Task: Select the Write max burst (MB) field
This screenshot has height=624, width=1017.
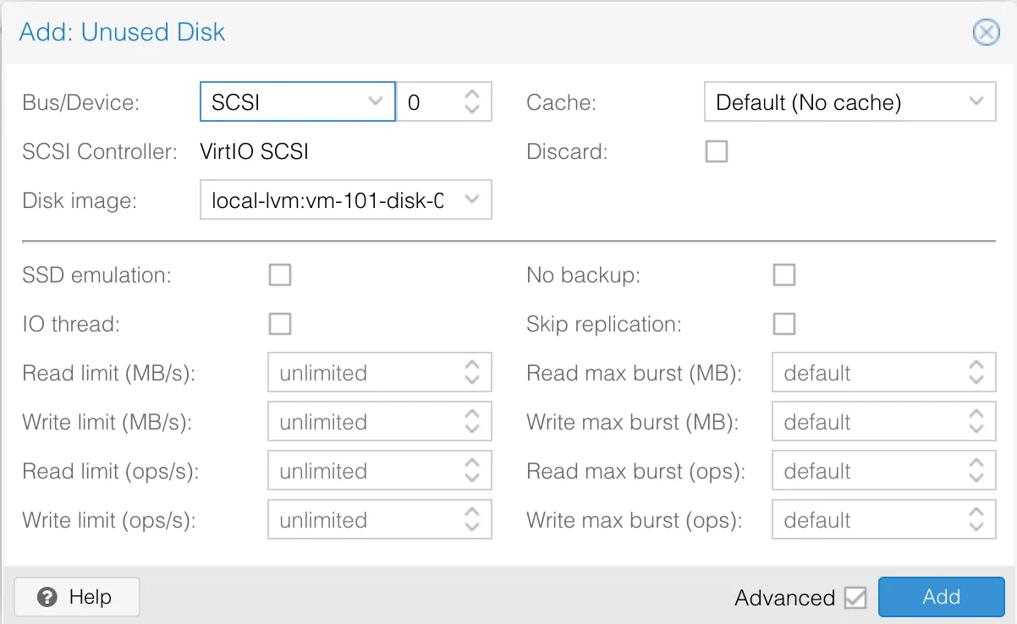Action: coord(867,422)
